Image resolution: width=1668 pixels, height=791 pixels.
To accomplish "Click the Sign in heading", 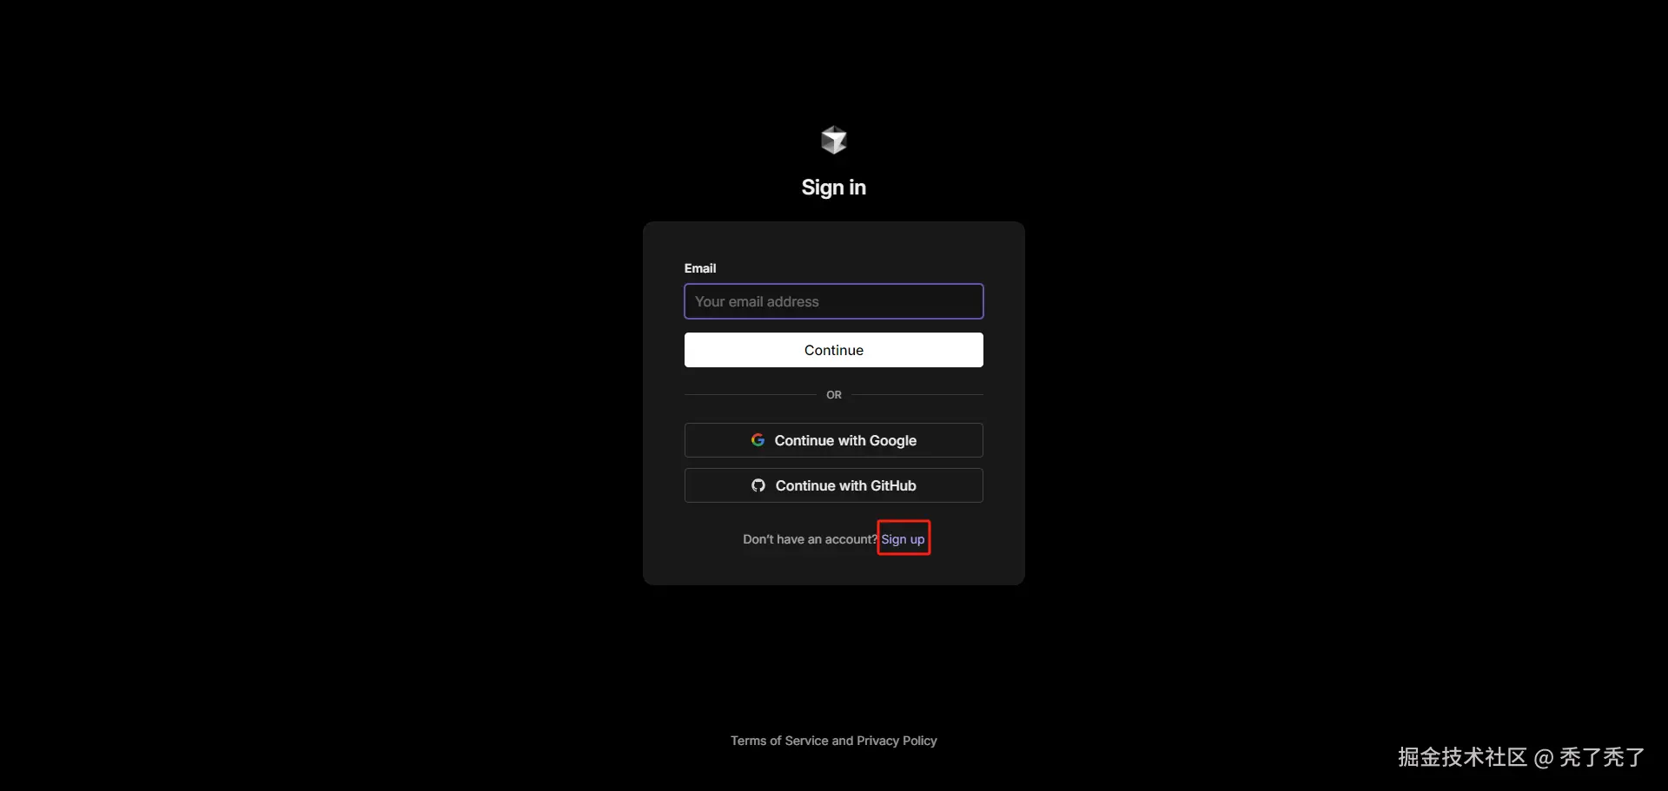I will click(x=834, y=188).
